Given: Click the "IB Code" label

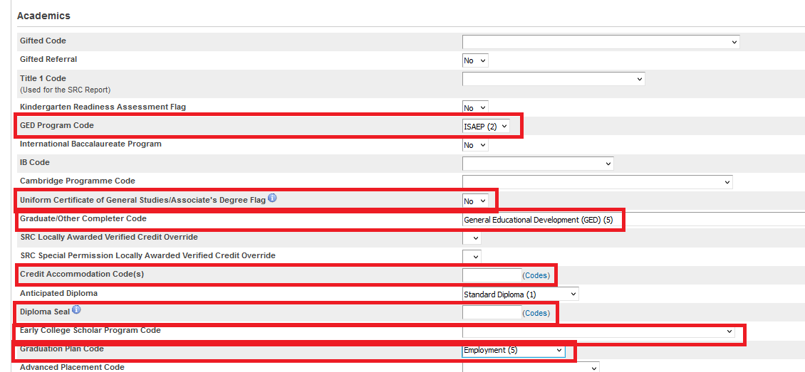Looking at the screenshot, I should click(x=34, y=162).
